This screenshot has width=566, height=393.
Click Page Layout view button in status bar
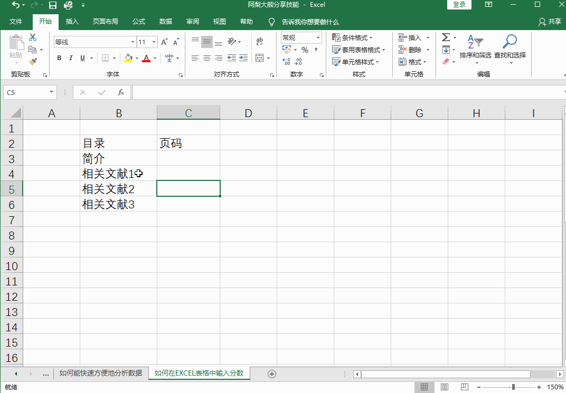(x=445, y=387)
